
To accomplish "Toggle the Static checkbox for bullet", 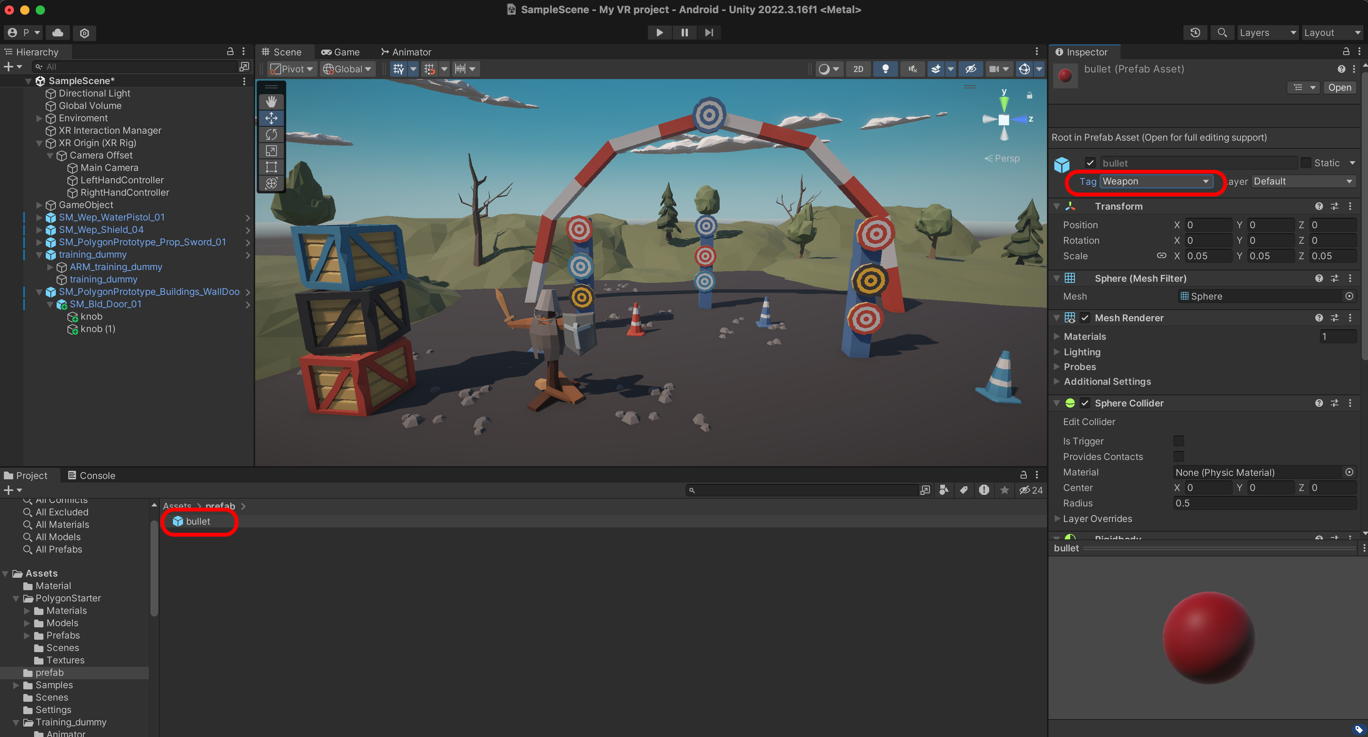I will click(1305, 163).
